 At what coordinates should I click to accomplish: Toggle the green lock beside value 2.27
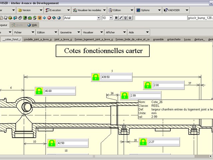pos(143,142)
